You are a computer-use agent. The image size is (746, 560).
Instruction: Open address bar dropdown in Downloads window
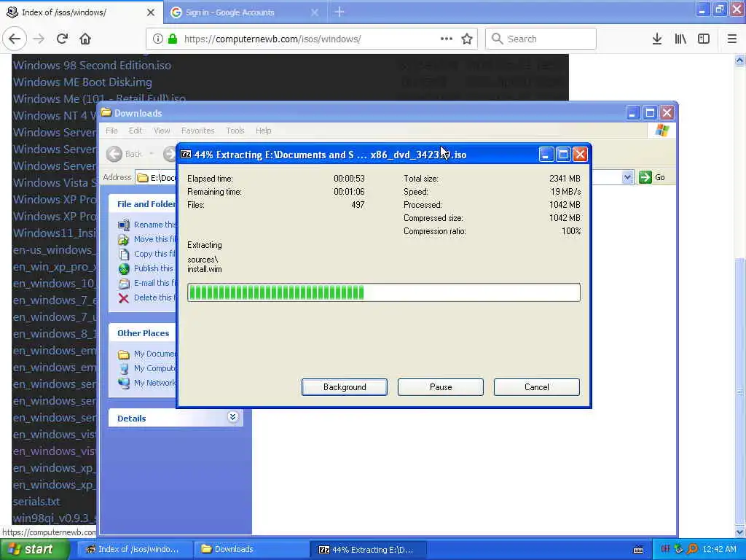[627, 177]
